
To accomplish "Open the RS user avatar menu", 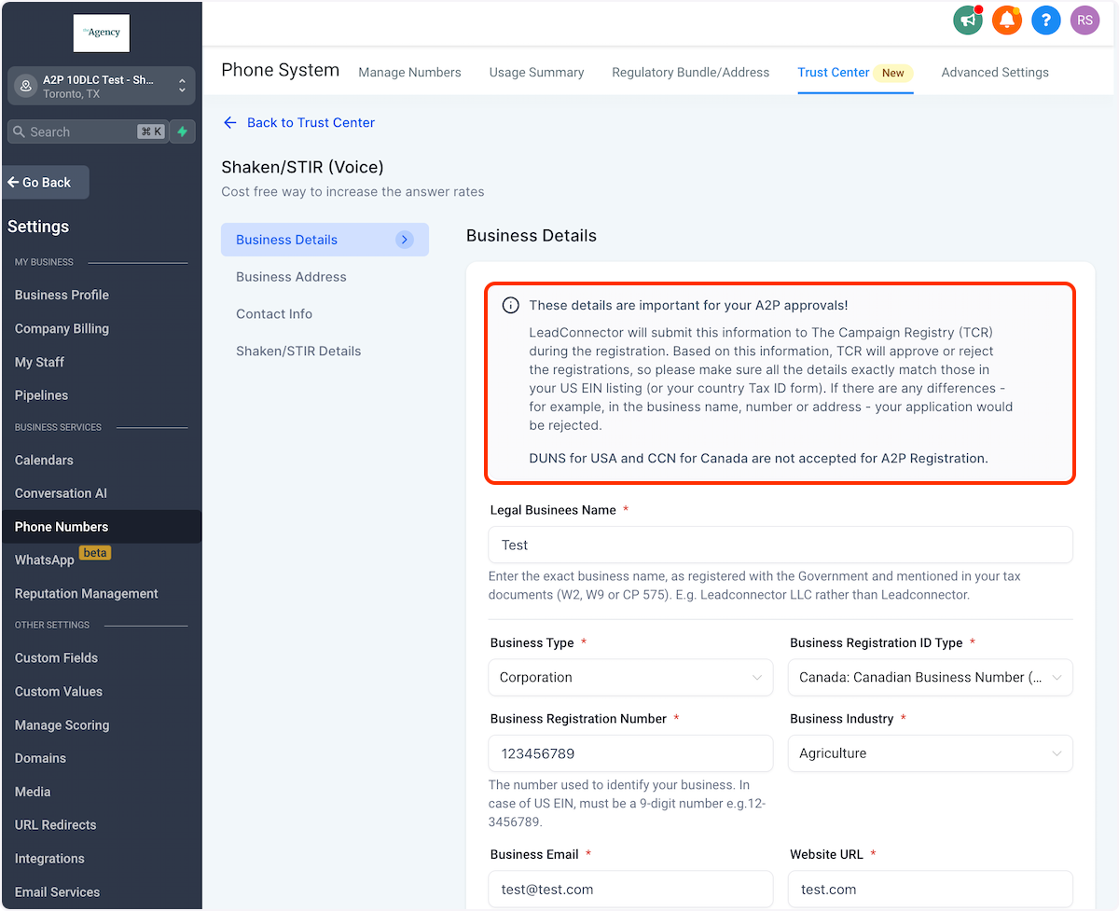I will point(1084,20).
